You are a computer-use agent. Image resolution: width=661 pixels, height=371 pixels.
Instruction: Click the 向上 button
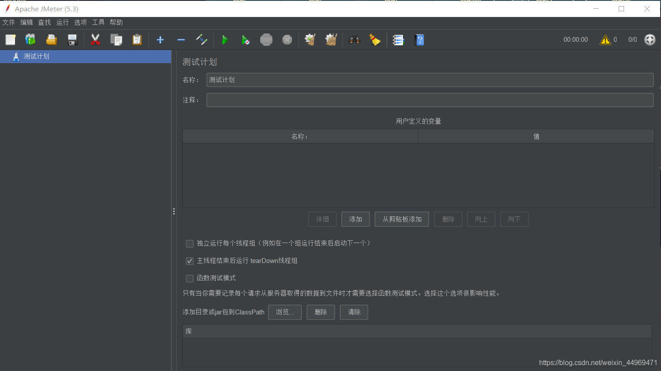point(481,219)
